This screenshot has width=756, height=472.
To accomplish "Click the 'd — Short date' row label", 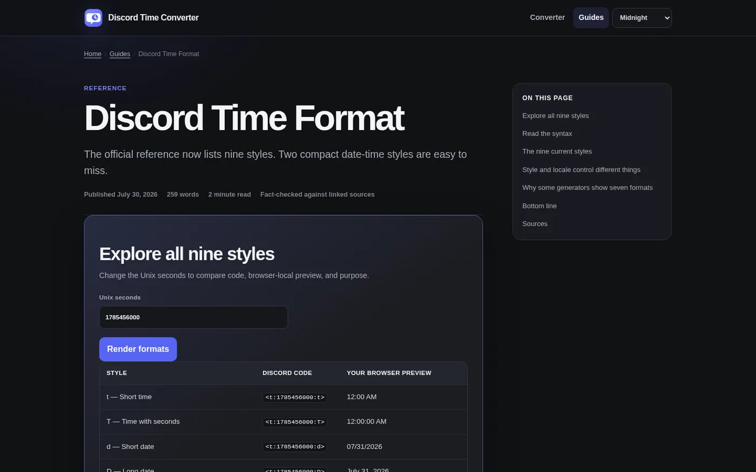I will pos(130,447).
